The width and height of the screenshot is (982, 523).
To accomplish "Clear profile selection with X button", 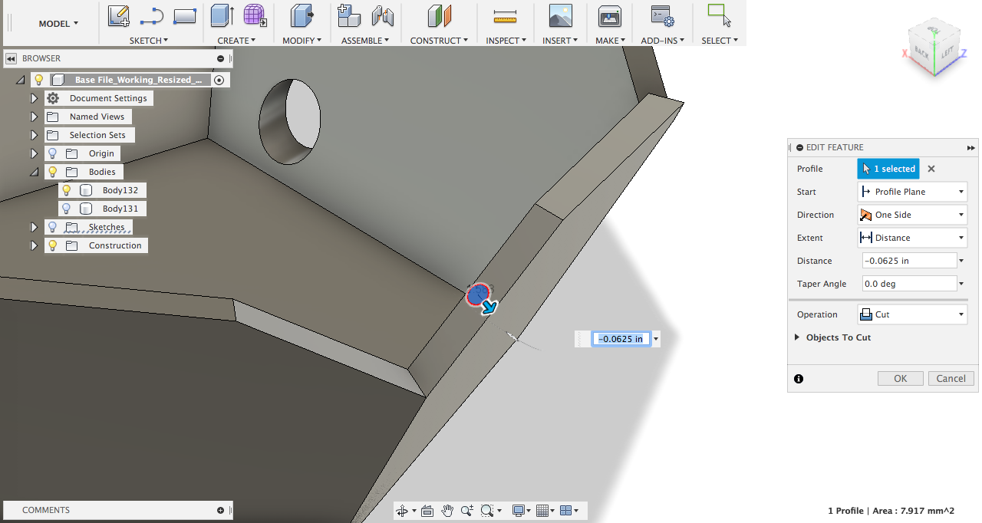I will pyautogui.click(x=931, y=169).
